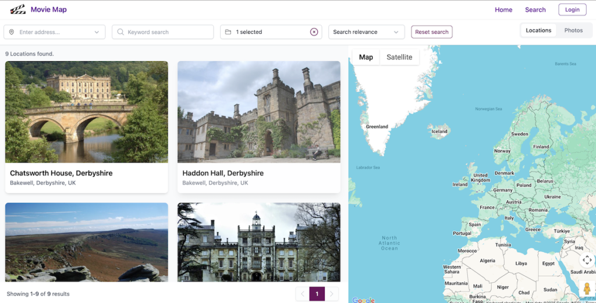Switch to Locations view

(538, 30)
